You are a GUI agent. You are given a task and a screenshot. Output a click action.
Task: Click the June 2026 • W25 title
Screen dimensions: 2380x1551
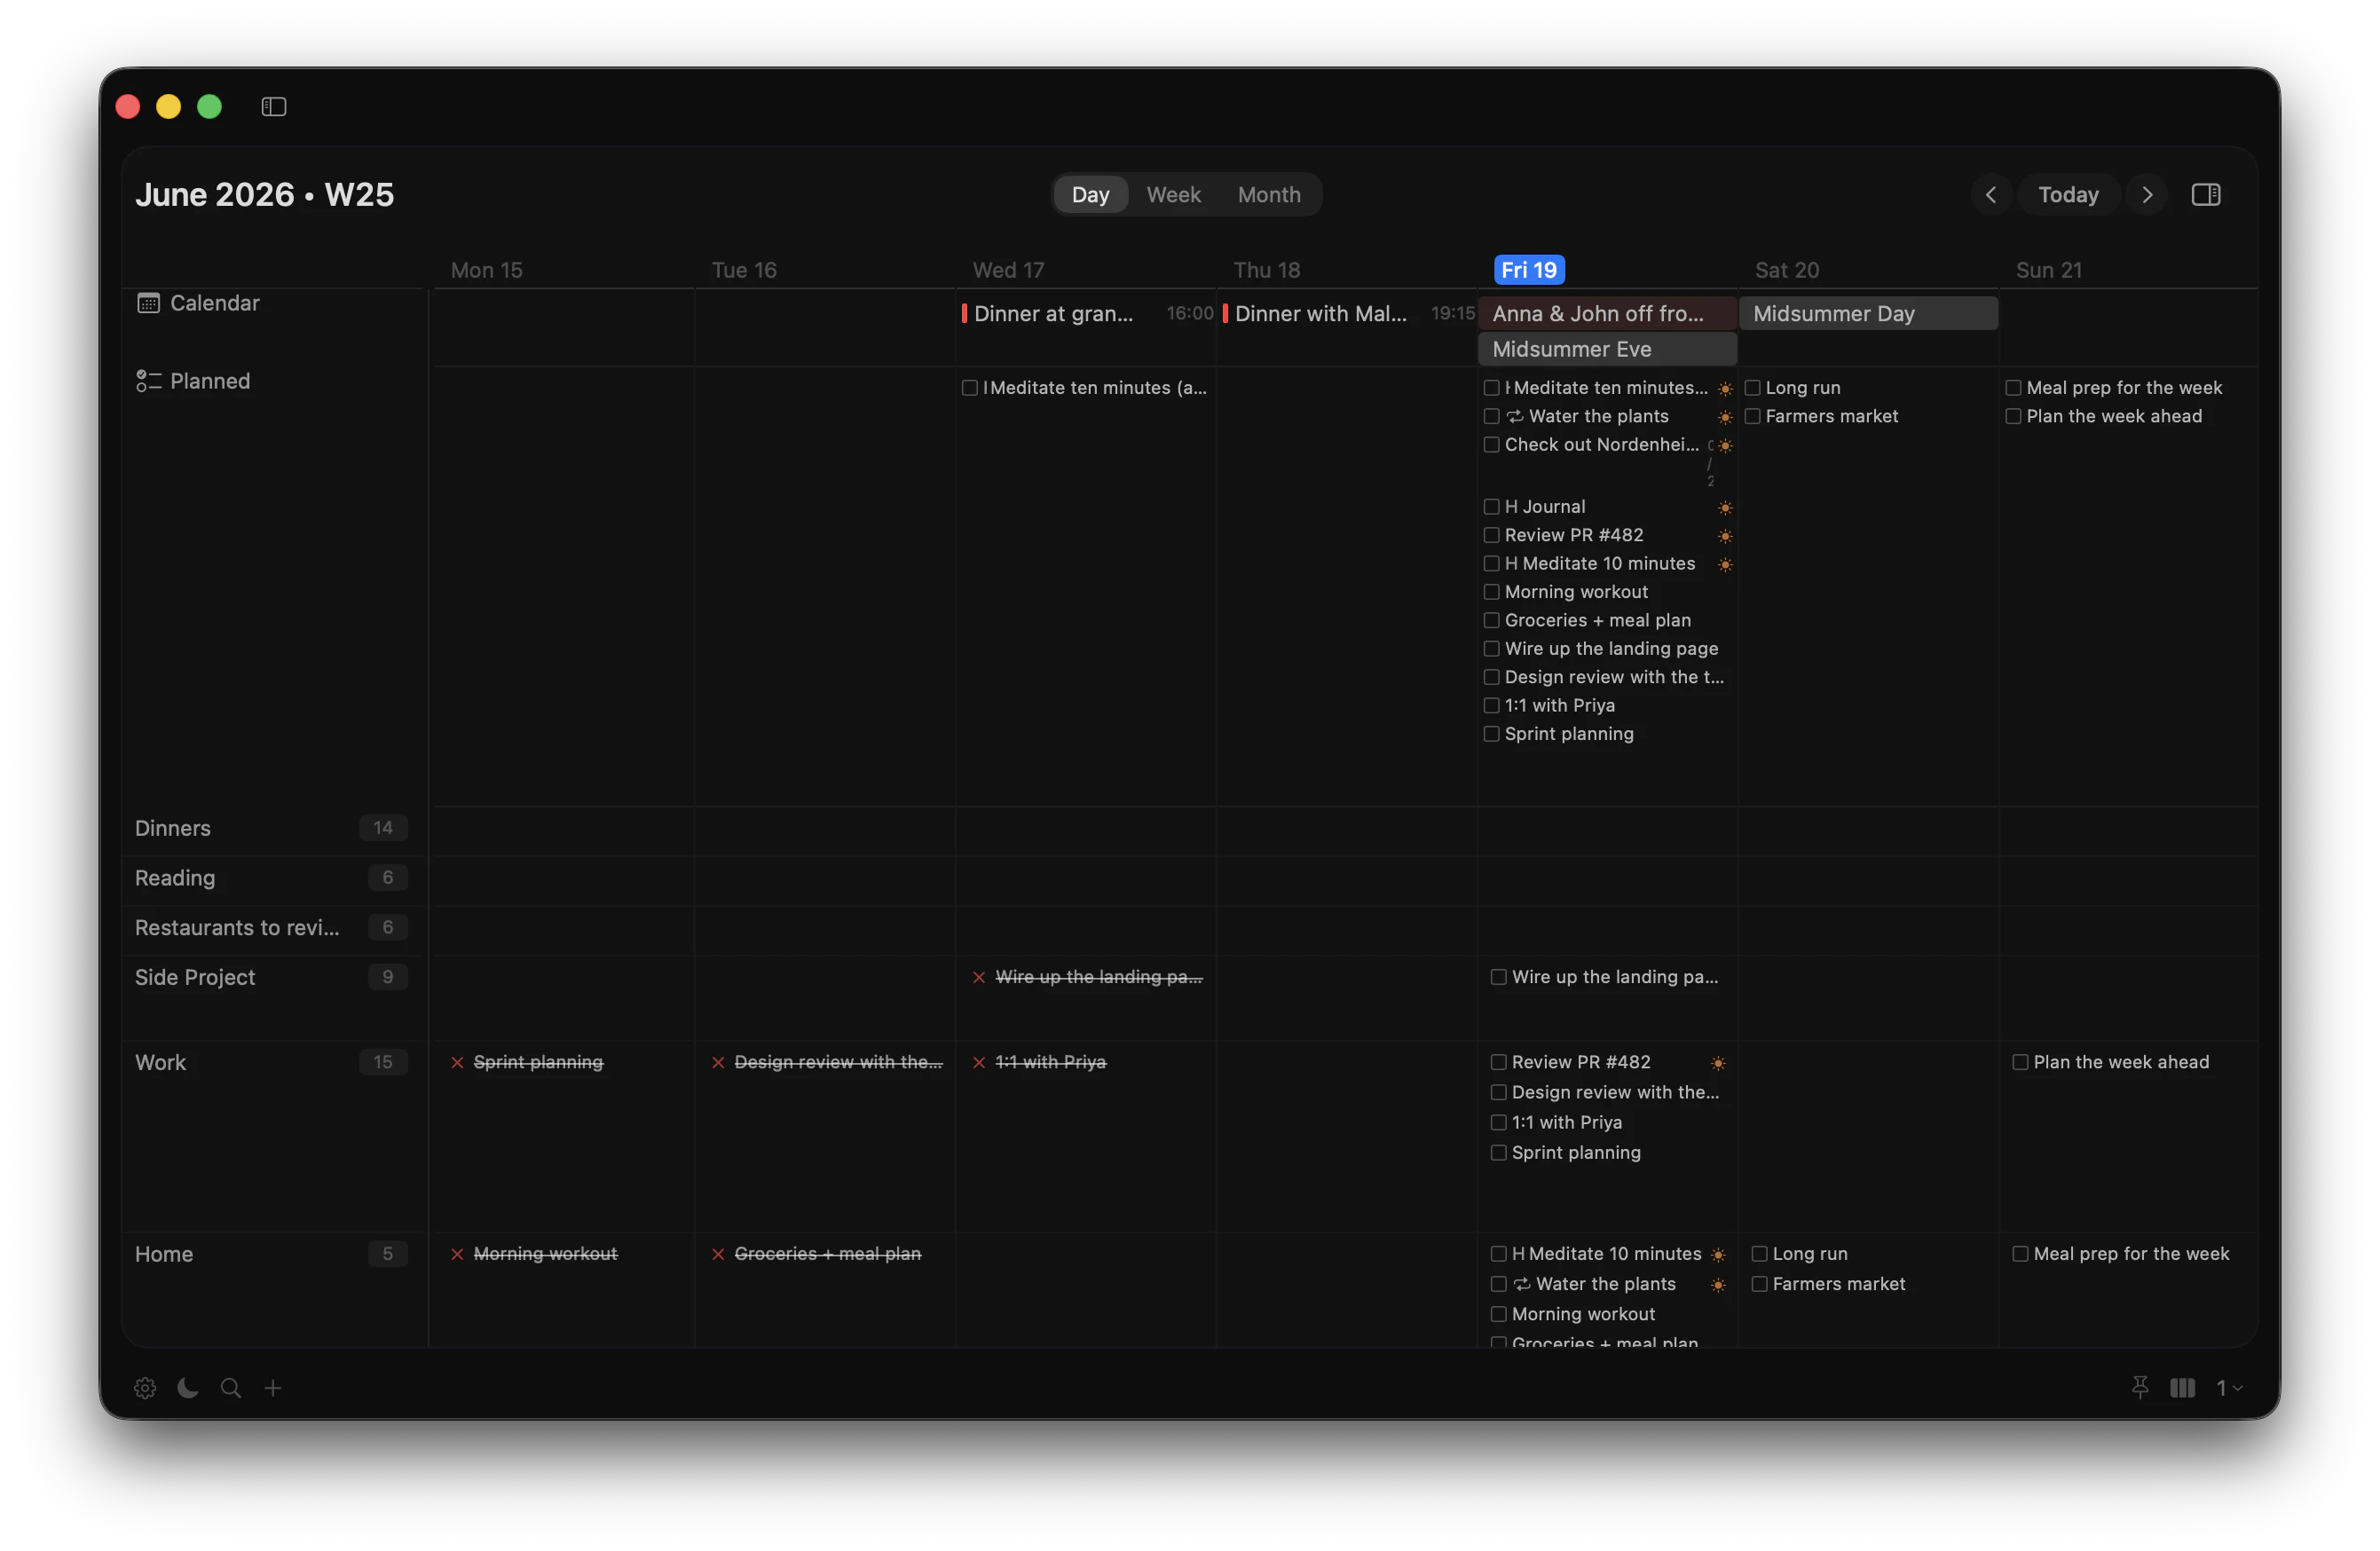click(x=264, y=194)
